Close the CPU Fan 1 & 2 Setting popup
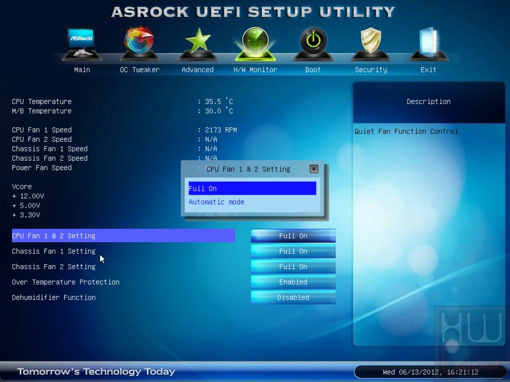The image size is (510, 382). (x=313, y=169)
